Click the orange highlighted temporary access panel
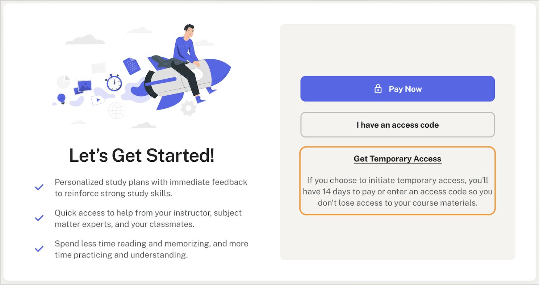The width and height of the screenshot is (539, 285). pos(397,180)
